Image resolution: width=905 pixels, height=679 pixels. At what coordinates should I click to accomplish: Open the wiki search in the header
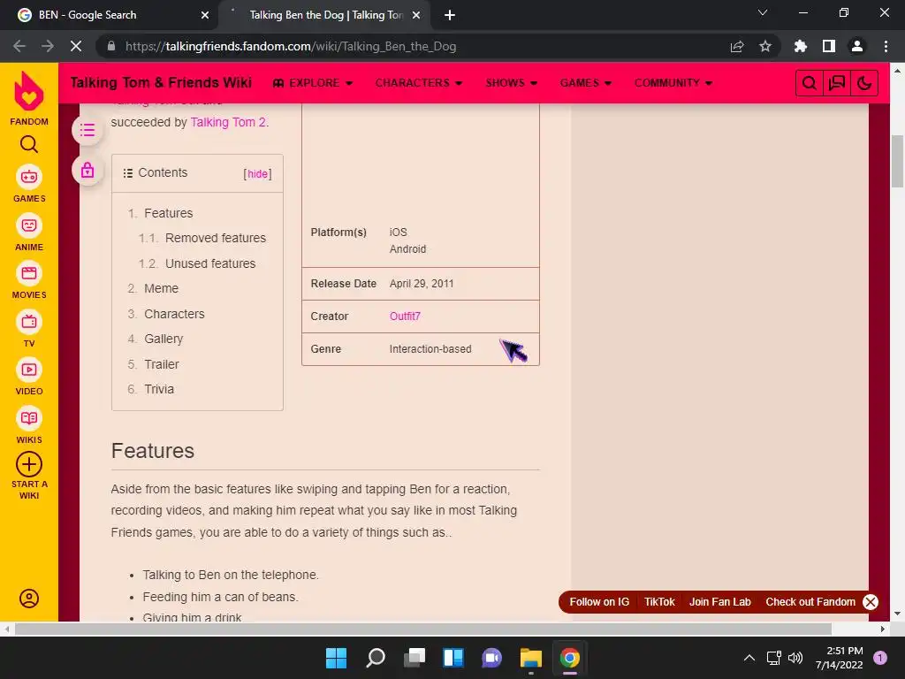[810, 83]
